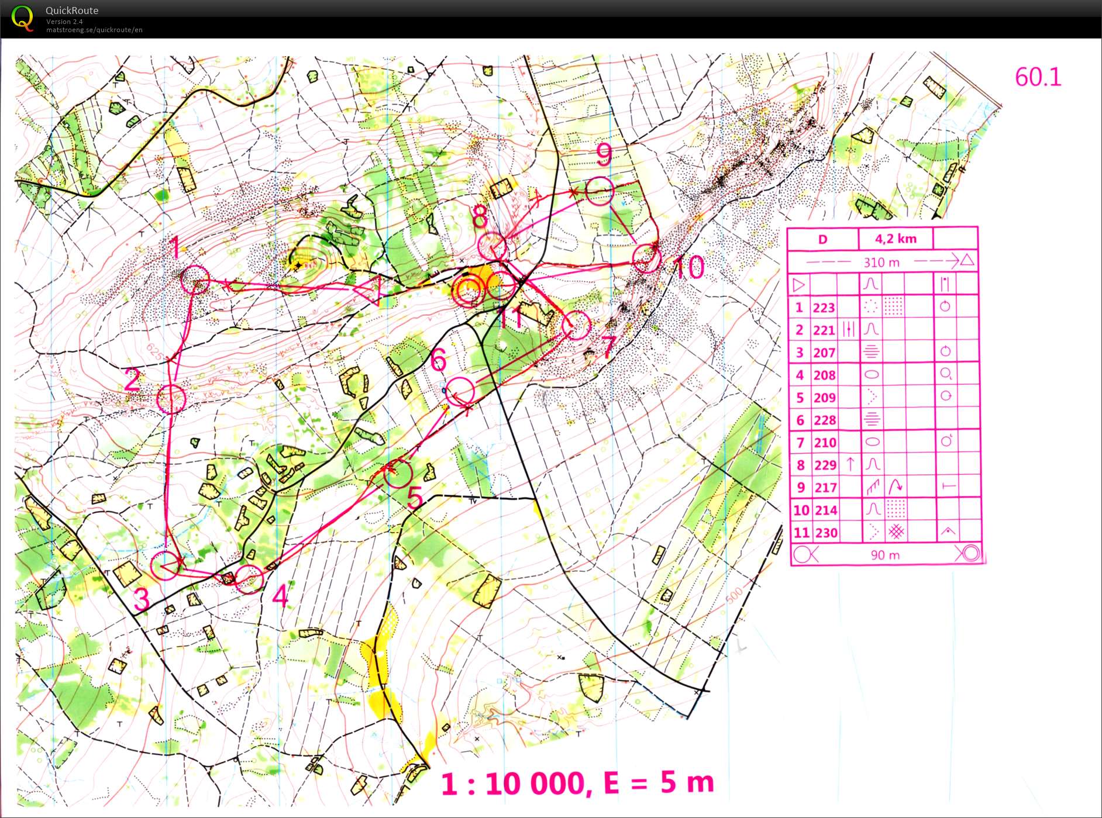Click control code 217 in the table

[825, 488]
